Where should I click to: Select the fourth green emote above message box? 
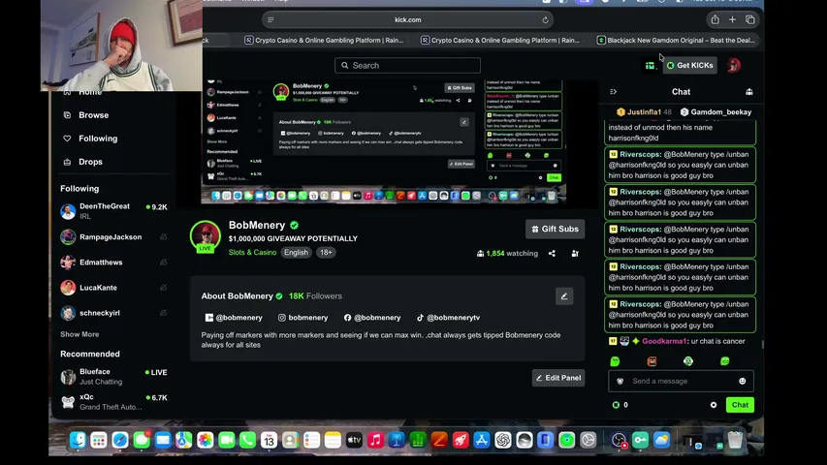click(724, 361)
